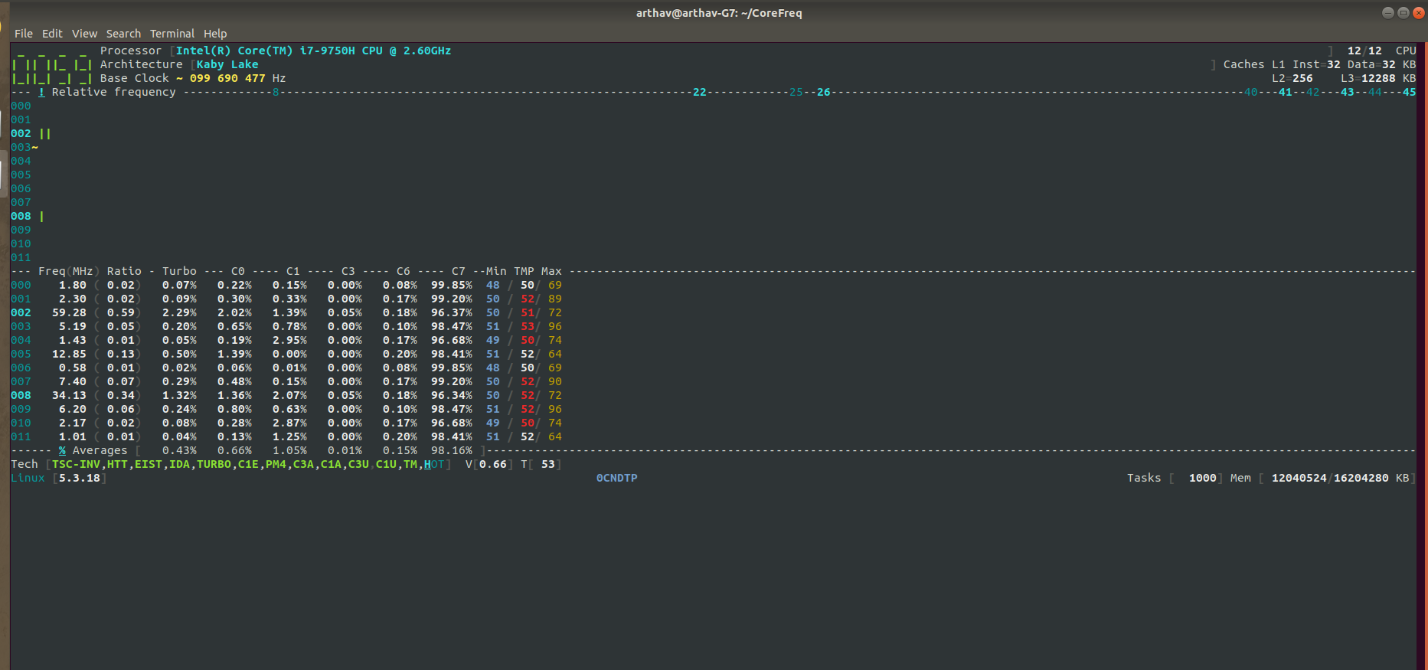The height and width of the screenshot is (670, 1428).
Task: Click the terminal title arthav@arthav-G7
Action: coord(719,13)
